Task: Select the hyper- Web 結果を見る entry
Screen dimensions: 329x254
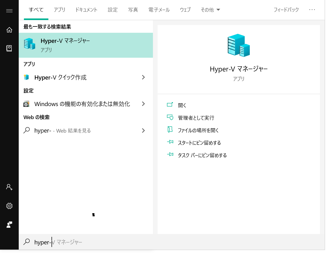Action: (x=86, y=131)
